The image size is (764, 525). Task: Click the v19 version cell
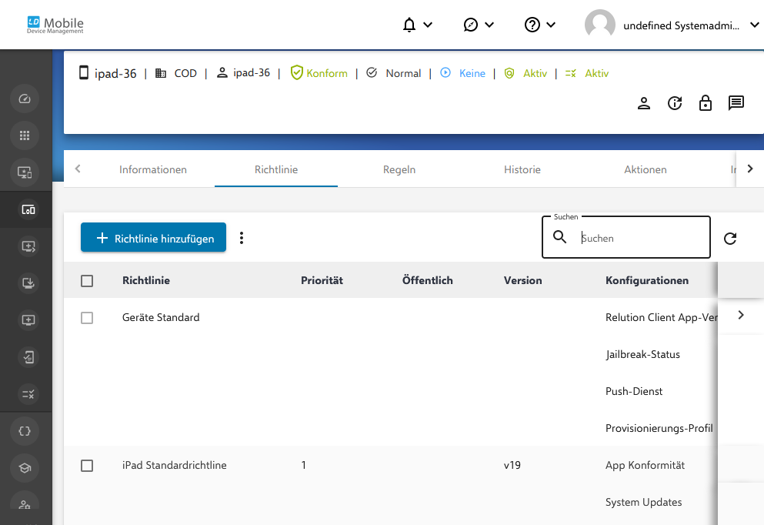pos(512,465)
